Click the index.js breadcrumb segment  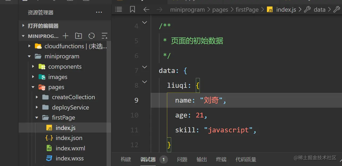(286, 10)
